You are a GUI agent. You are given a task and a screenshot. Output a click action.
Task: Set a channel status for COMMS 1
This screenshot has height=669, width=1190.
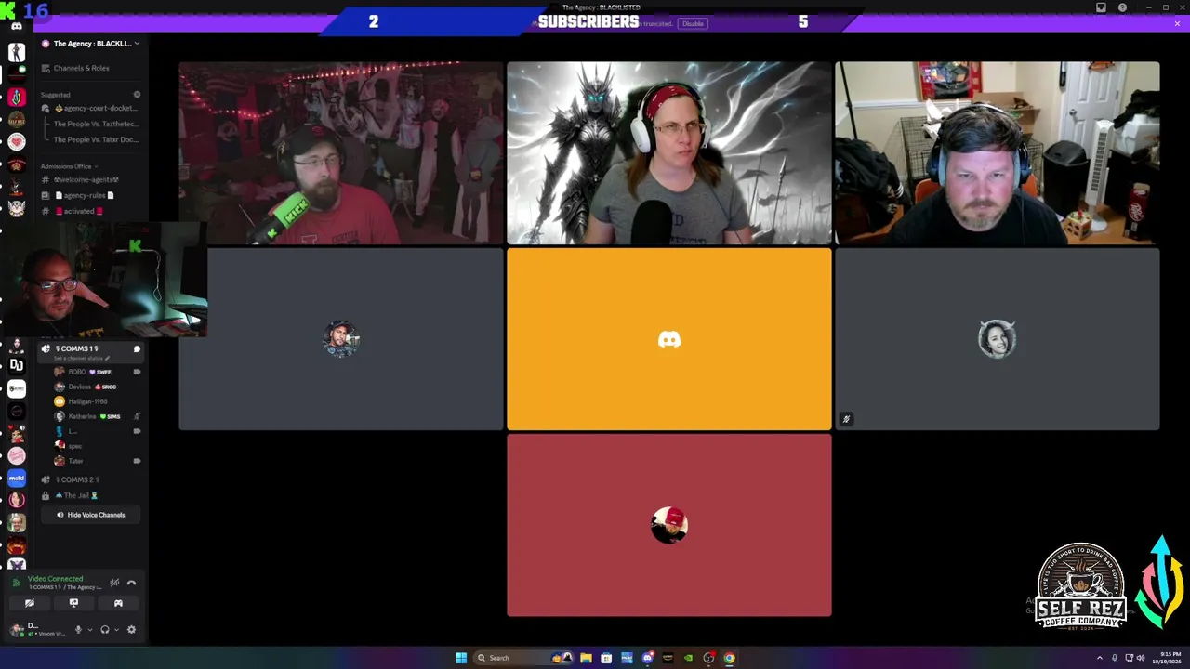pyautogui.click(x=82, y=359)
